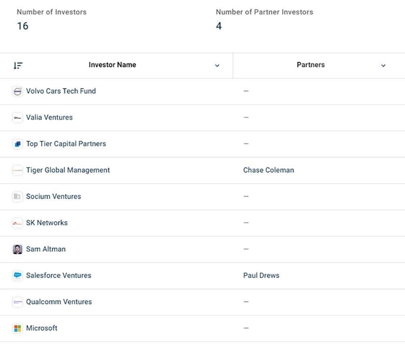Click the sort order icon in table header

[x=18, y=65]
